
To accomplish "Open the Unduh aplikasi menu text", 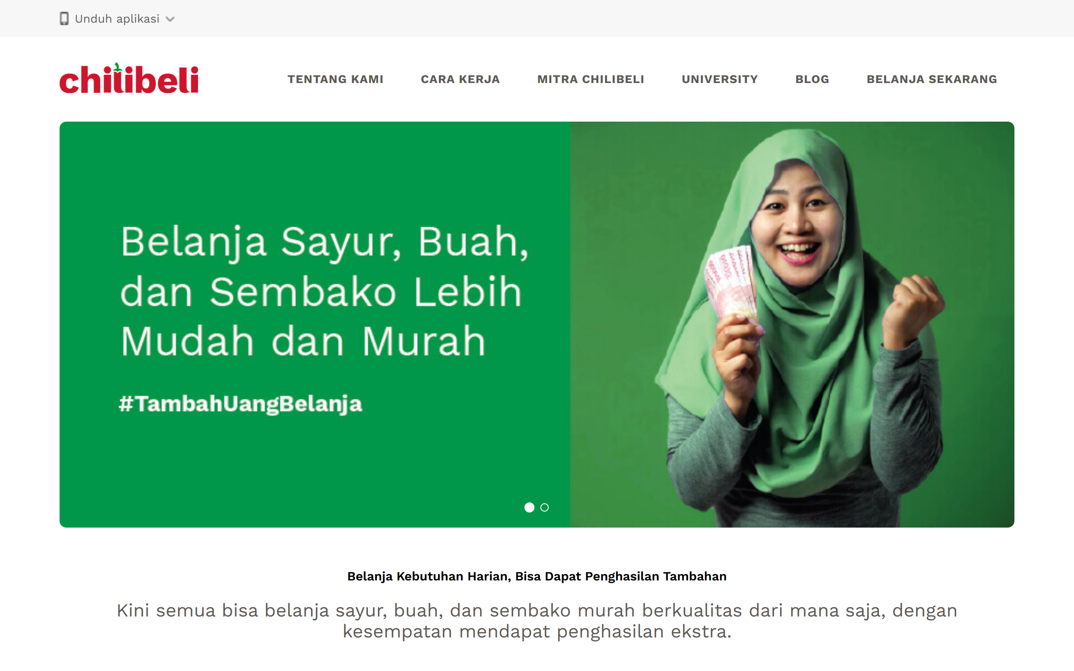I will (117, 18).
